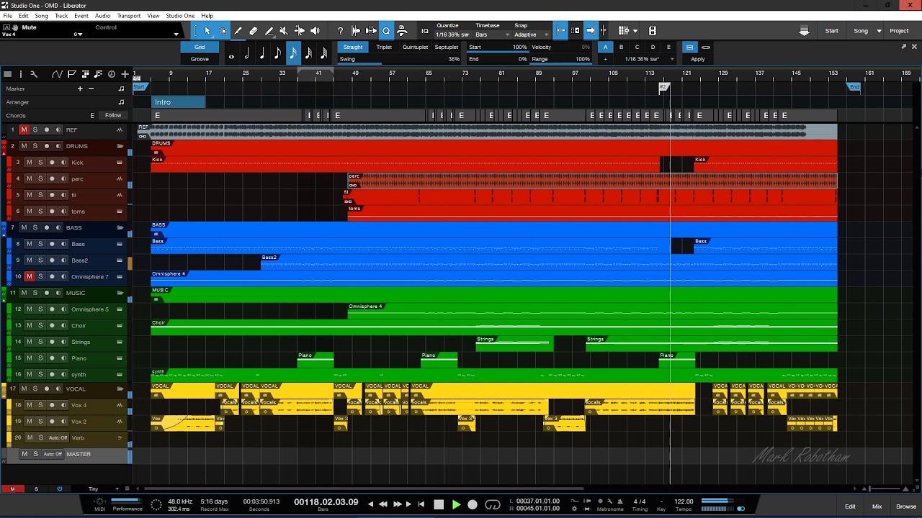The image size is (922, 518).
Task: Open the Audio menu
Action: point(102,16)
